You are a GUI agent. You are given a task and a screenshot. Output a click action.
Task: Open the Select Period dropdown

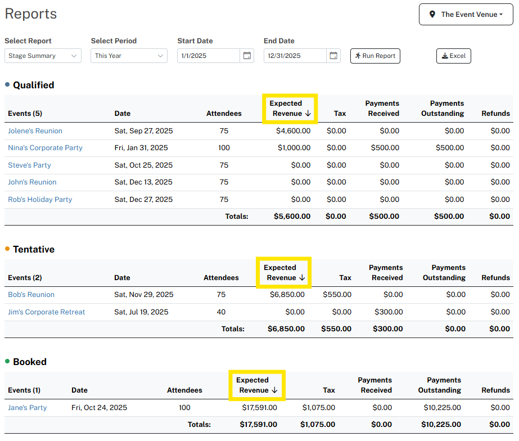(x=129, y=56)
